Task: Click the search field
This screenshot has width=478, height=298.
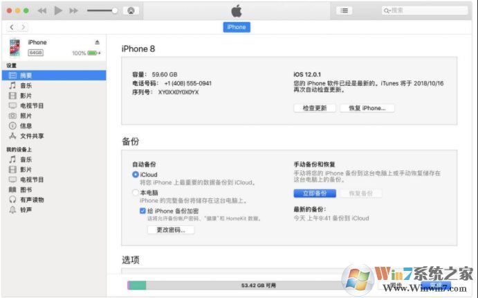Action: click(x=425, y=10)
